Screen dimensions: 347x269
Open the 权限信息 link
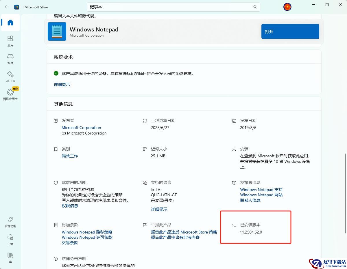pyautogui.click(x=70, y=206)
